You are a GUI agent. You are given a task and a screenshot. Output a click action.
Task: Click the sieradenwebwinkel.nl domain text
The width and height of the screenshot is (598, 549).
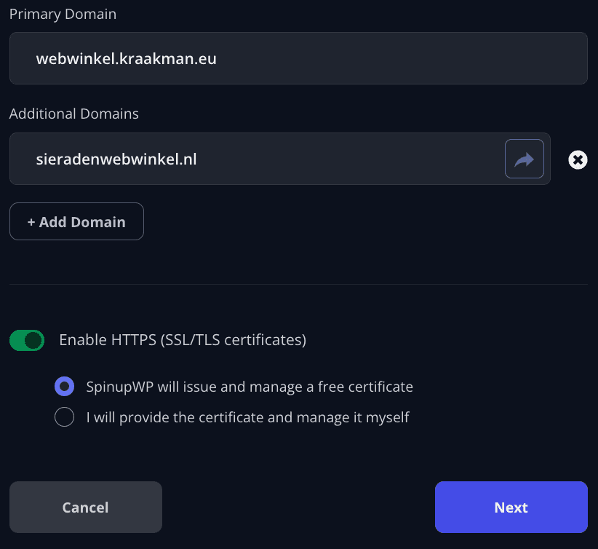coord(116,159)
